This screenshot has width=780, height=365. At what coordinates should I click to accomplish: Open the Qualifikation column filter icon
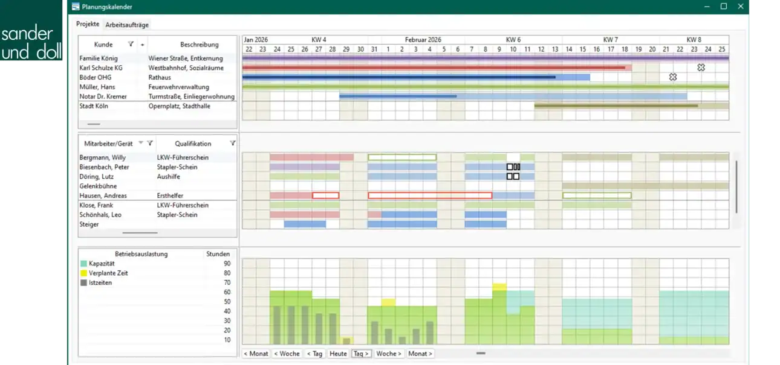pos(233,143)
